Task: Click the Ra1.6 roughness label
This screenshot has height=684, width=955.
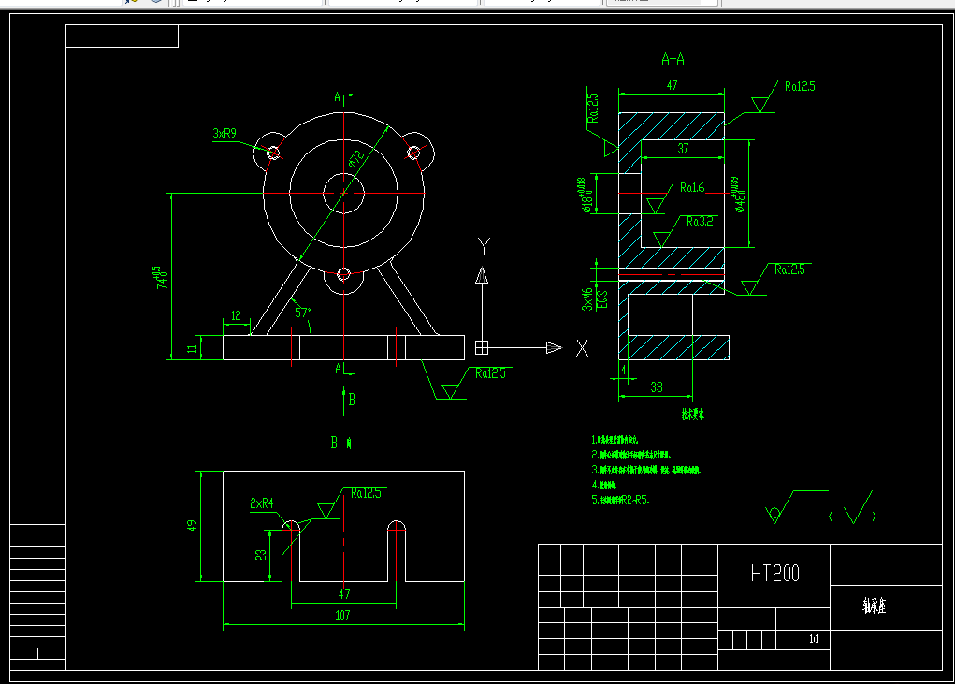Action: tap(692, 187)
